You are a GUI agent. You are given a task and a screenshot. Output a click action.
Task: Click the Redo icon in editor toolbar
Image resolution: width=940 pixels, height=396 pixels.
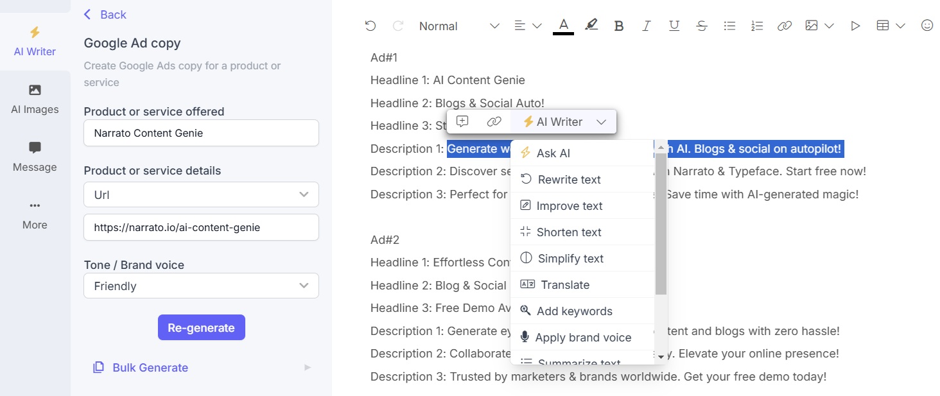click(398, 26)
